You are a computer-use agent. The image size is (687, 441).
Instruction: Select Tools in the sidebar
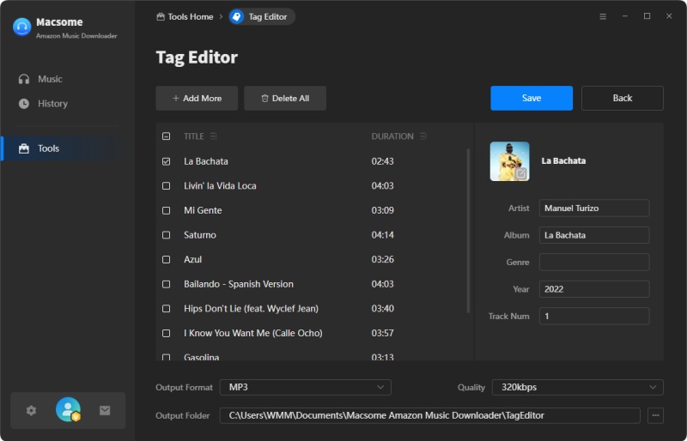48,148
